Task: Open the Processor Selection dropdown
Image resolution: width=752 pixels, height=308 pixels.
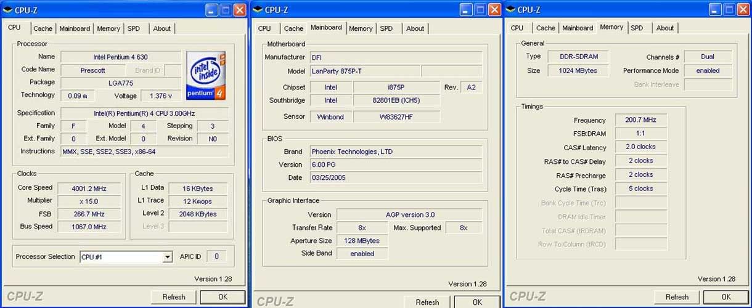Action: (x=167, y=257)
